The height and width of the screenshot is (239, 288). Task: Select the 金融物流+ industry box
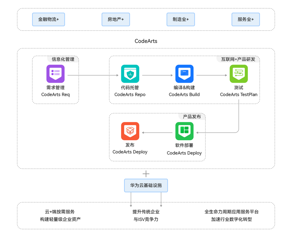point(48,20)
